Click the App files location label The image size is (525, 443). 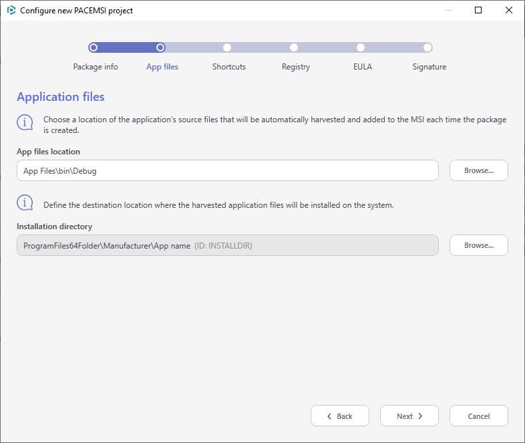pos(48,152)
